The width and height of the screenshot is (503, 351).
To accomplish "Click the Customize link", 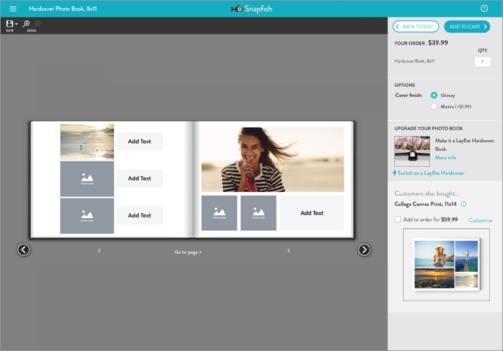I will (480, 220).
